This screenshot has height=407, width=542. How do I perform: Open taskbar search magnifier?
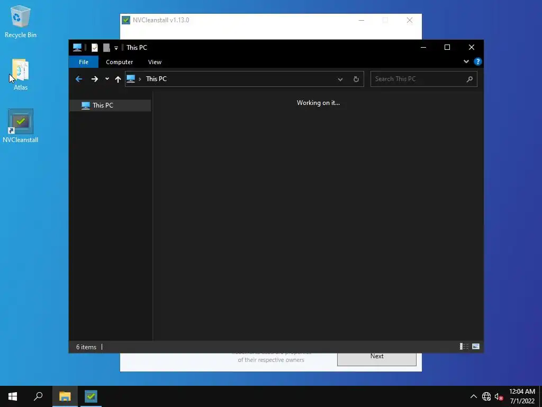coord(38,396)
